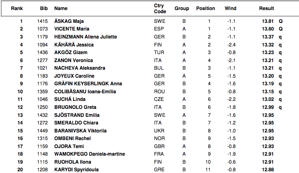Click the Bib column header
The height and width of the screenshot is (173, 299).
44,8
